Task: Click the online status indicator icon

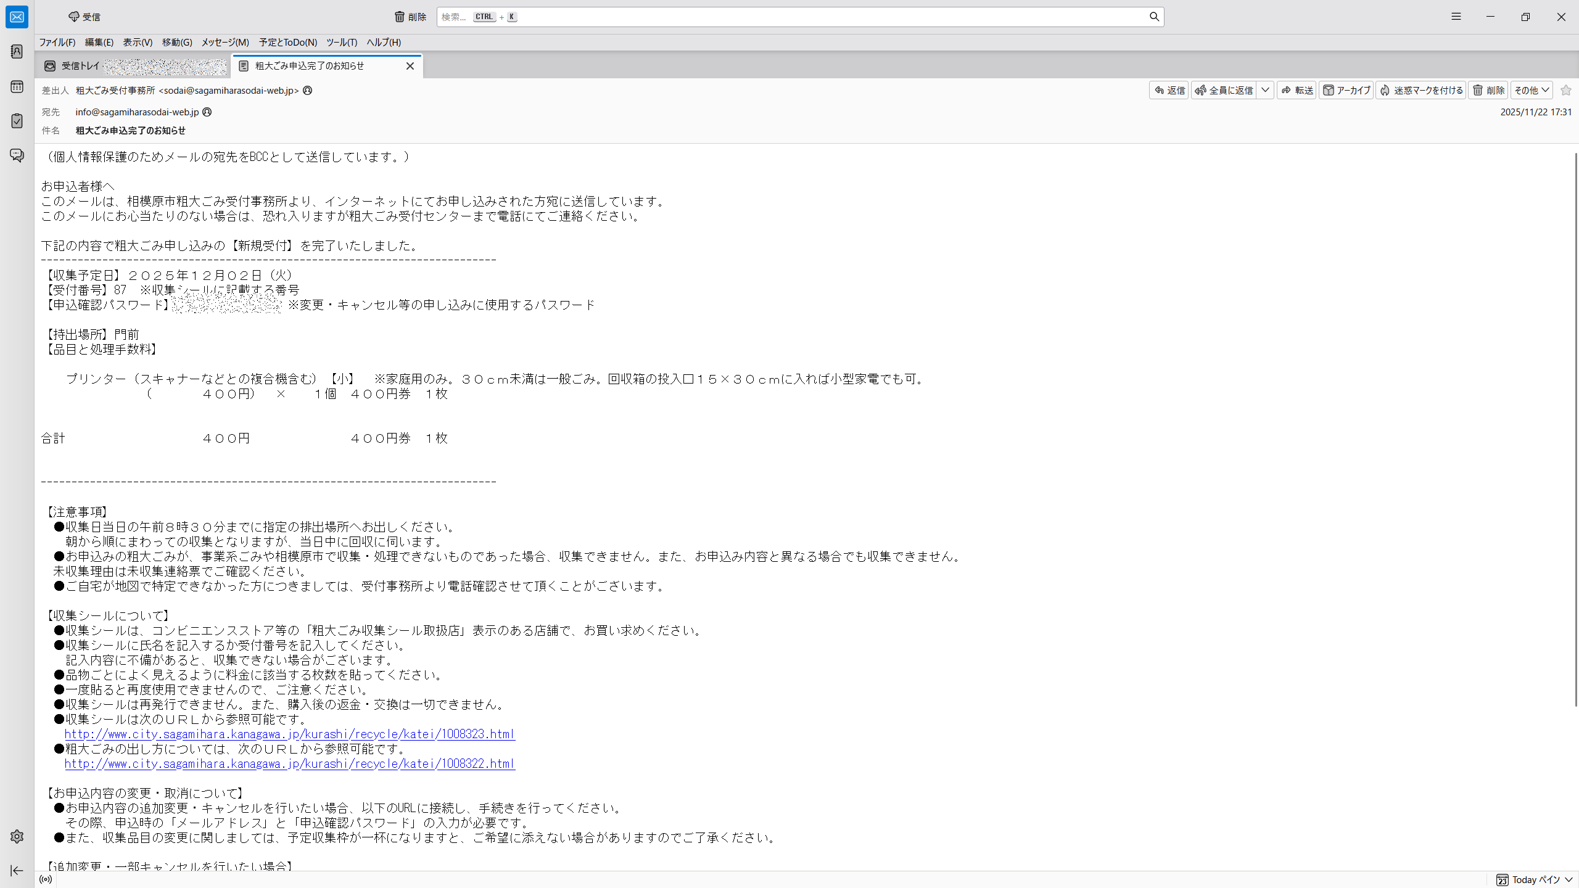Action: click(x=46, y=879)
